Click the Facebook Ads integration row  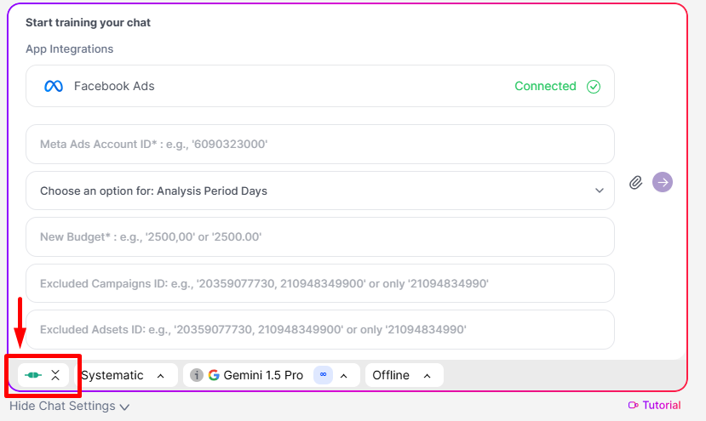pos(320,86)
